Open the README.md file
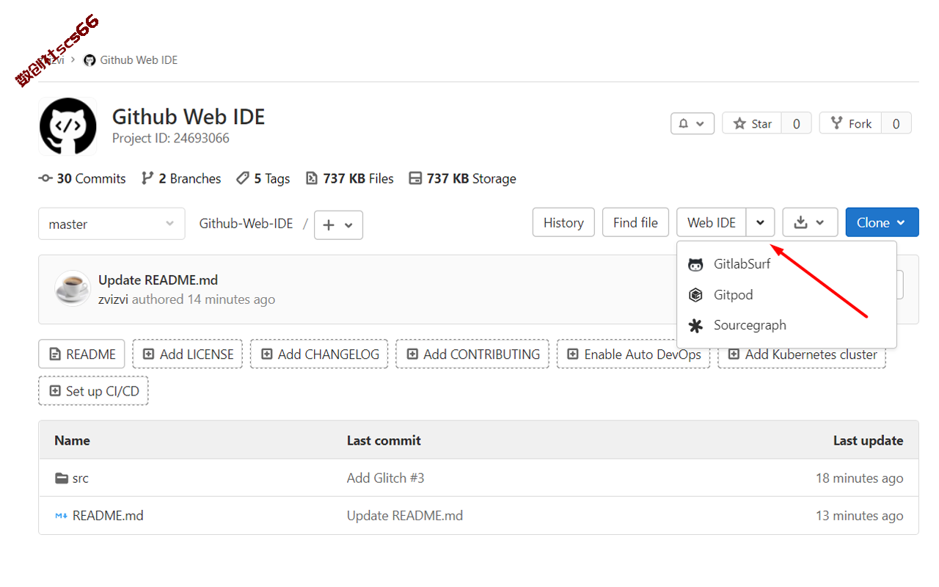939x587 pixels. (108, 515)
